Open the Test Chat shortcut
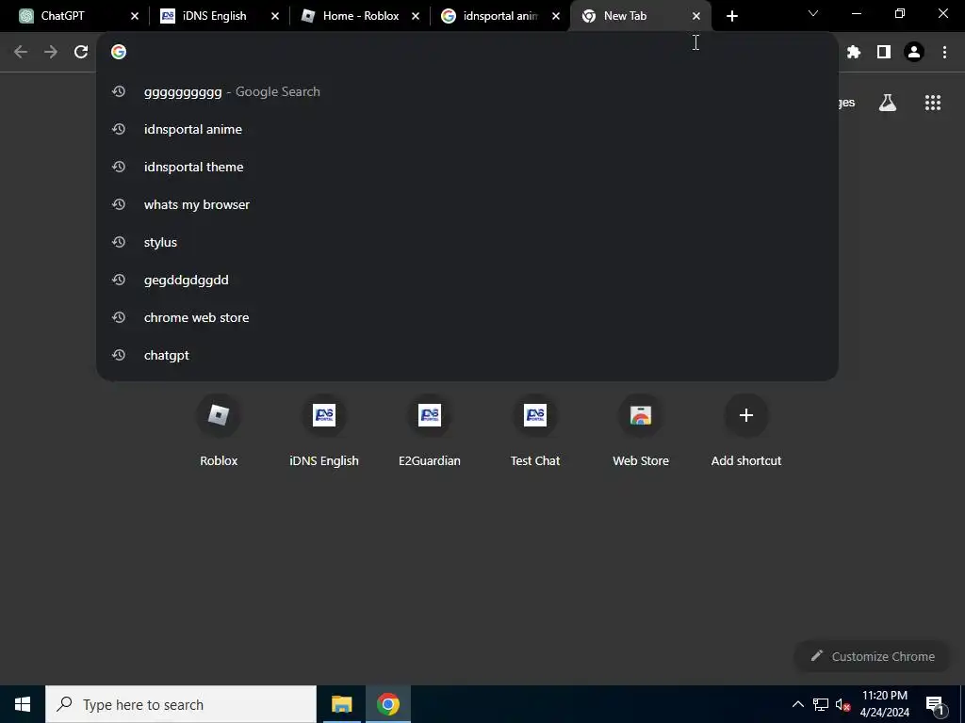The image size is (965, 723). click(x=535, y=430)
